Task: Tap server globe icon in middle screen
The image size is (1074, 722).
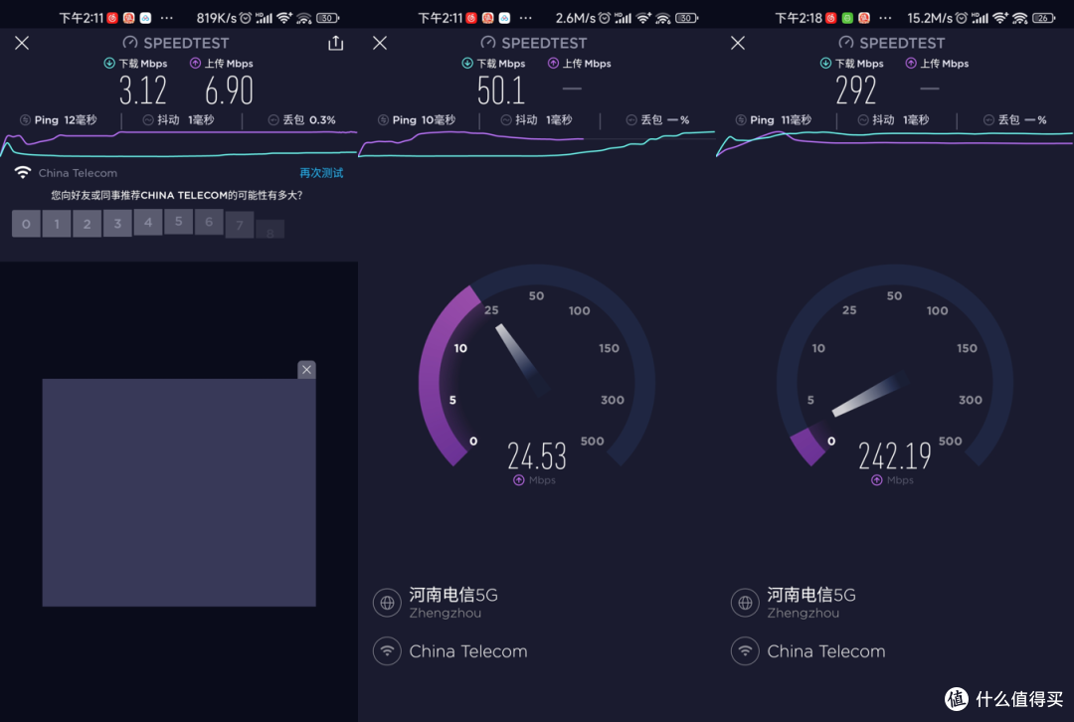Action: [x=387, y=603]
